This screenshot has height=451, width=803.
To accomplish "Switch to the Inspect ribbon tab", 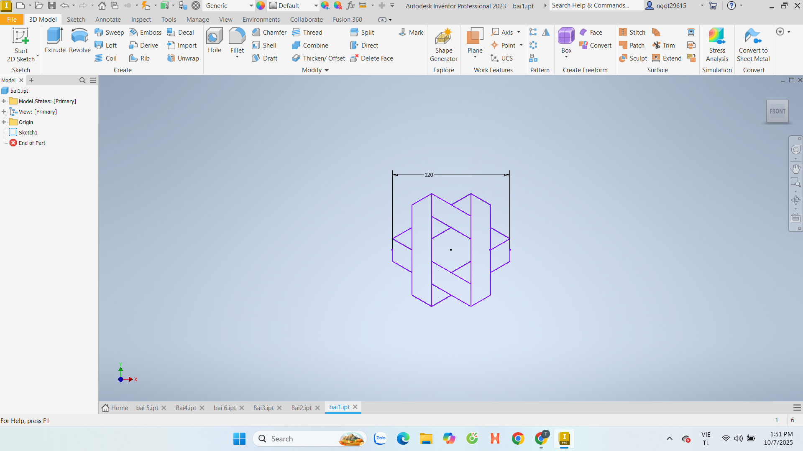I will [141, 20].
